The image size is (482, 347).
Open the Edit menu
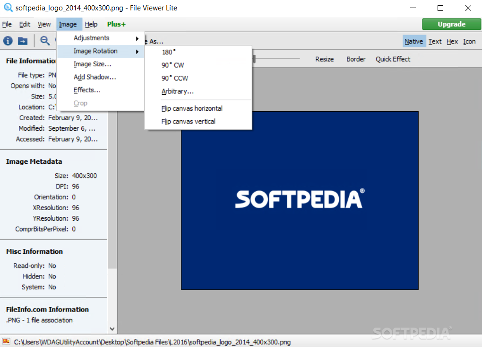tap(25, 24)
